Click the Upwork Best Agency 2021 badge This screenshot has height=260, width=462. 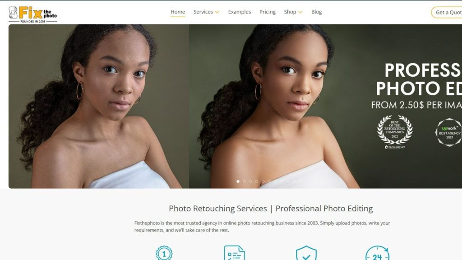tap(449, 132)
